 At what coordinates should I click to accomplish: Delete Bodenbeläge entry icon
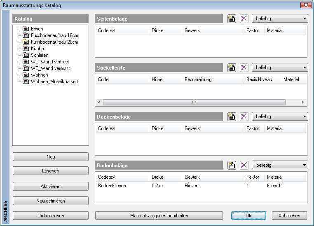(244, 165)
